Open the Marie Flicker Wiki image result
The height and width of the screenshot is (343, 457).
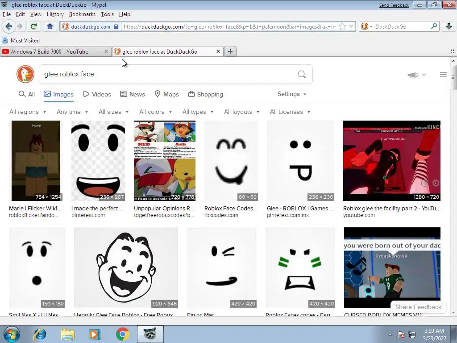click(36, 161)
